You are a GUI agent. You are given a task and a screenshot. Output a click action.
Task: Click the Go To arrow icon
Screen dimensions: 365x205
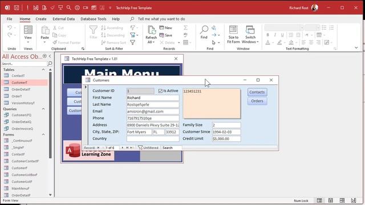(214, 35)
